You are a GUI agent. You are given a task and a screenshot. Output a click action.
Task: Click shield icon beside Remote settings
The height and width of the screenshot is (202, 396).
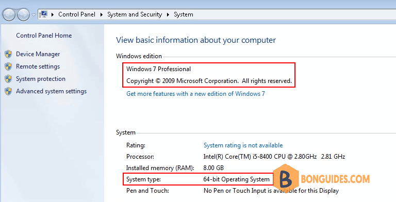pos(8,66)
